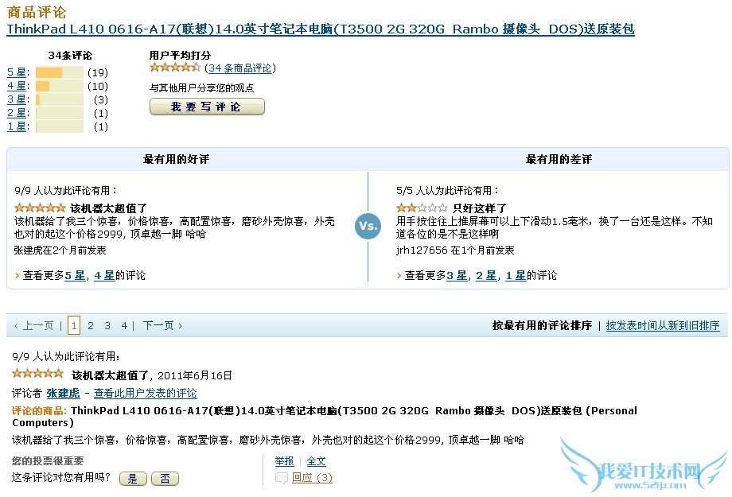Image resolution: width=732 pixels, height=497 pixels.
Task: Click text 5/5 人认为此评论有用
Action: (447, 190)
